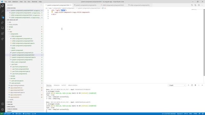Open the Live Share activity bar icon
205x115 pixels.
pos(3,39)
